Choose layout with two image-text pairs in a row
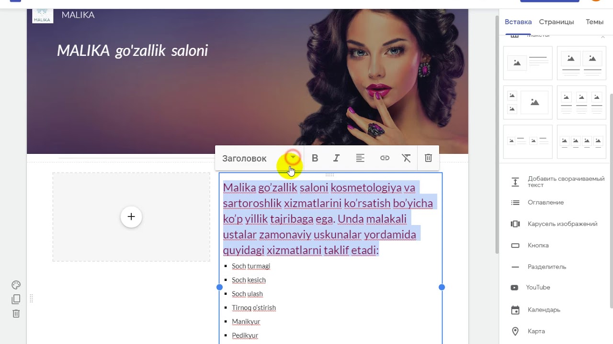 528,141
